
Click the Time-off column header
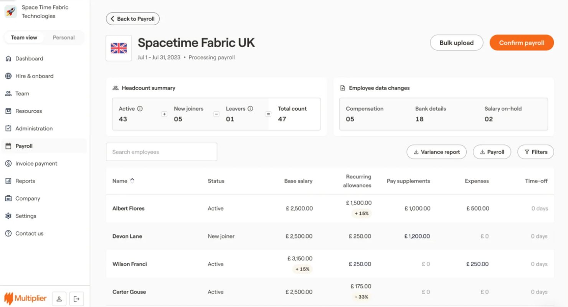tap(536, 181)
